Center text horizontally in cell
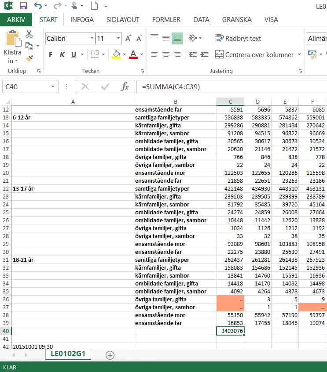The image size is (327, 372). pyautogui.click(x=166, y=54)
